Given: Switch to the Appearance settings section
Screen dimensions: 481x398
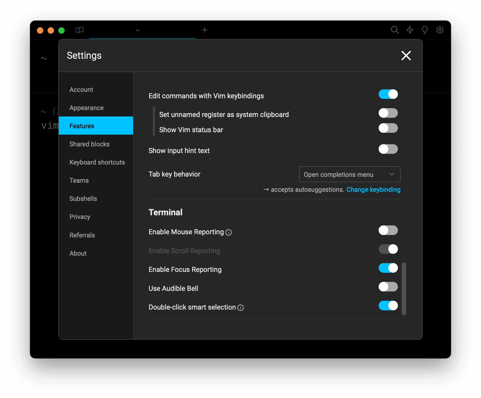Looking at the screenshot, I should [86, 108].
